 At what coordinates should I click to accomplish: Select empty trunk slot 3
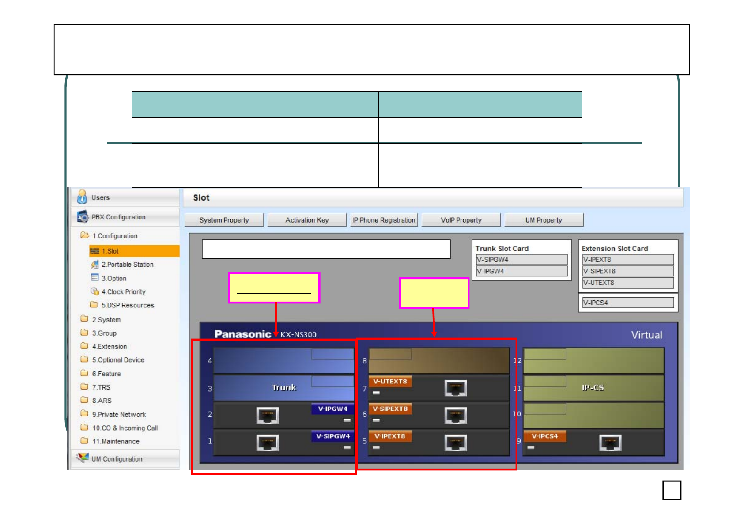[x=284, y=388]
